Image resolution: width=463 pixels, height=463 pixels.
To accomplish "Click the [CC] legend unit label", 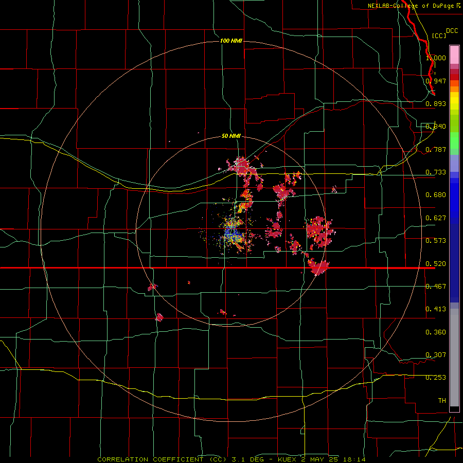I will click(x=439, y=35).
